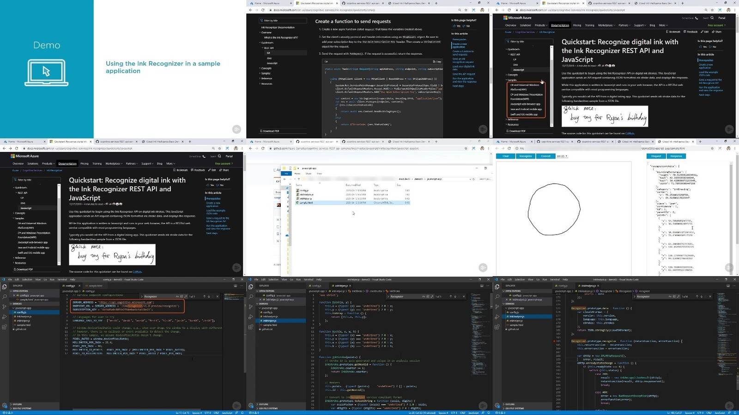The image size is (739, 415).
Task: Open Search view in inkHelper.js VS Code frame
Action: click(x=251, y=297)
